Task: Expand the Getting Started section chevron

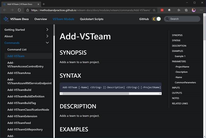Action: point(47,29)
